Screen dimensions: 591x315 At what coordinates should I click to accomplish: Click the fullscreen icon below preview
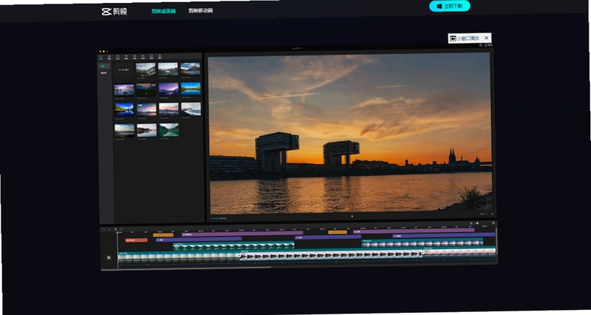[492, 214]
